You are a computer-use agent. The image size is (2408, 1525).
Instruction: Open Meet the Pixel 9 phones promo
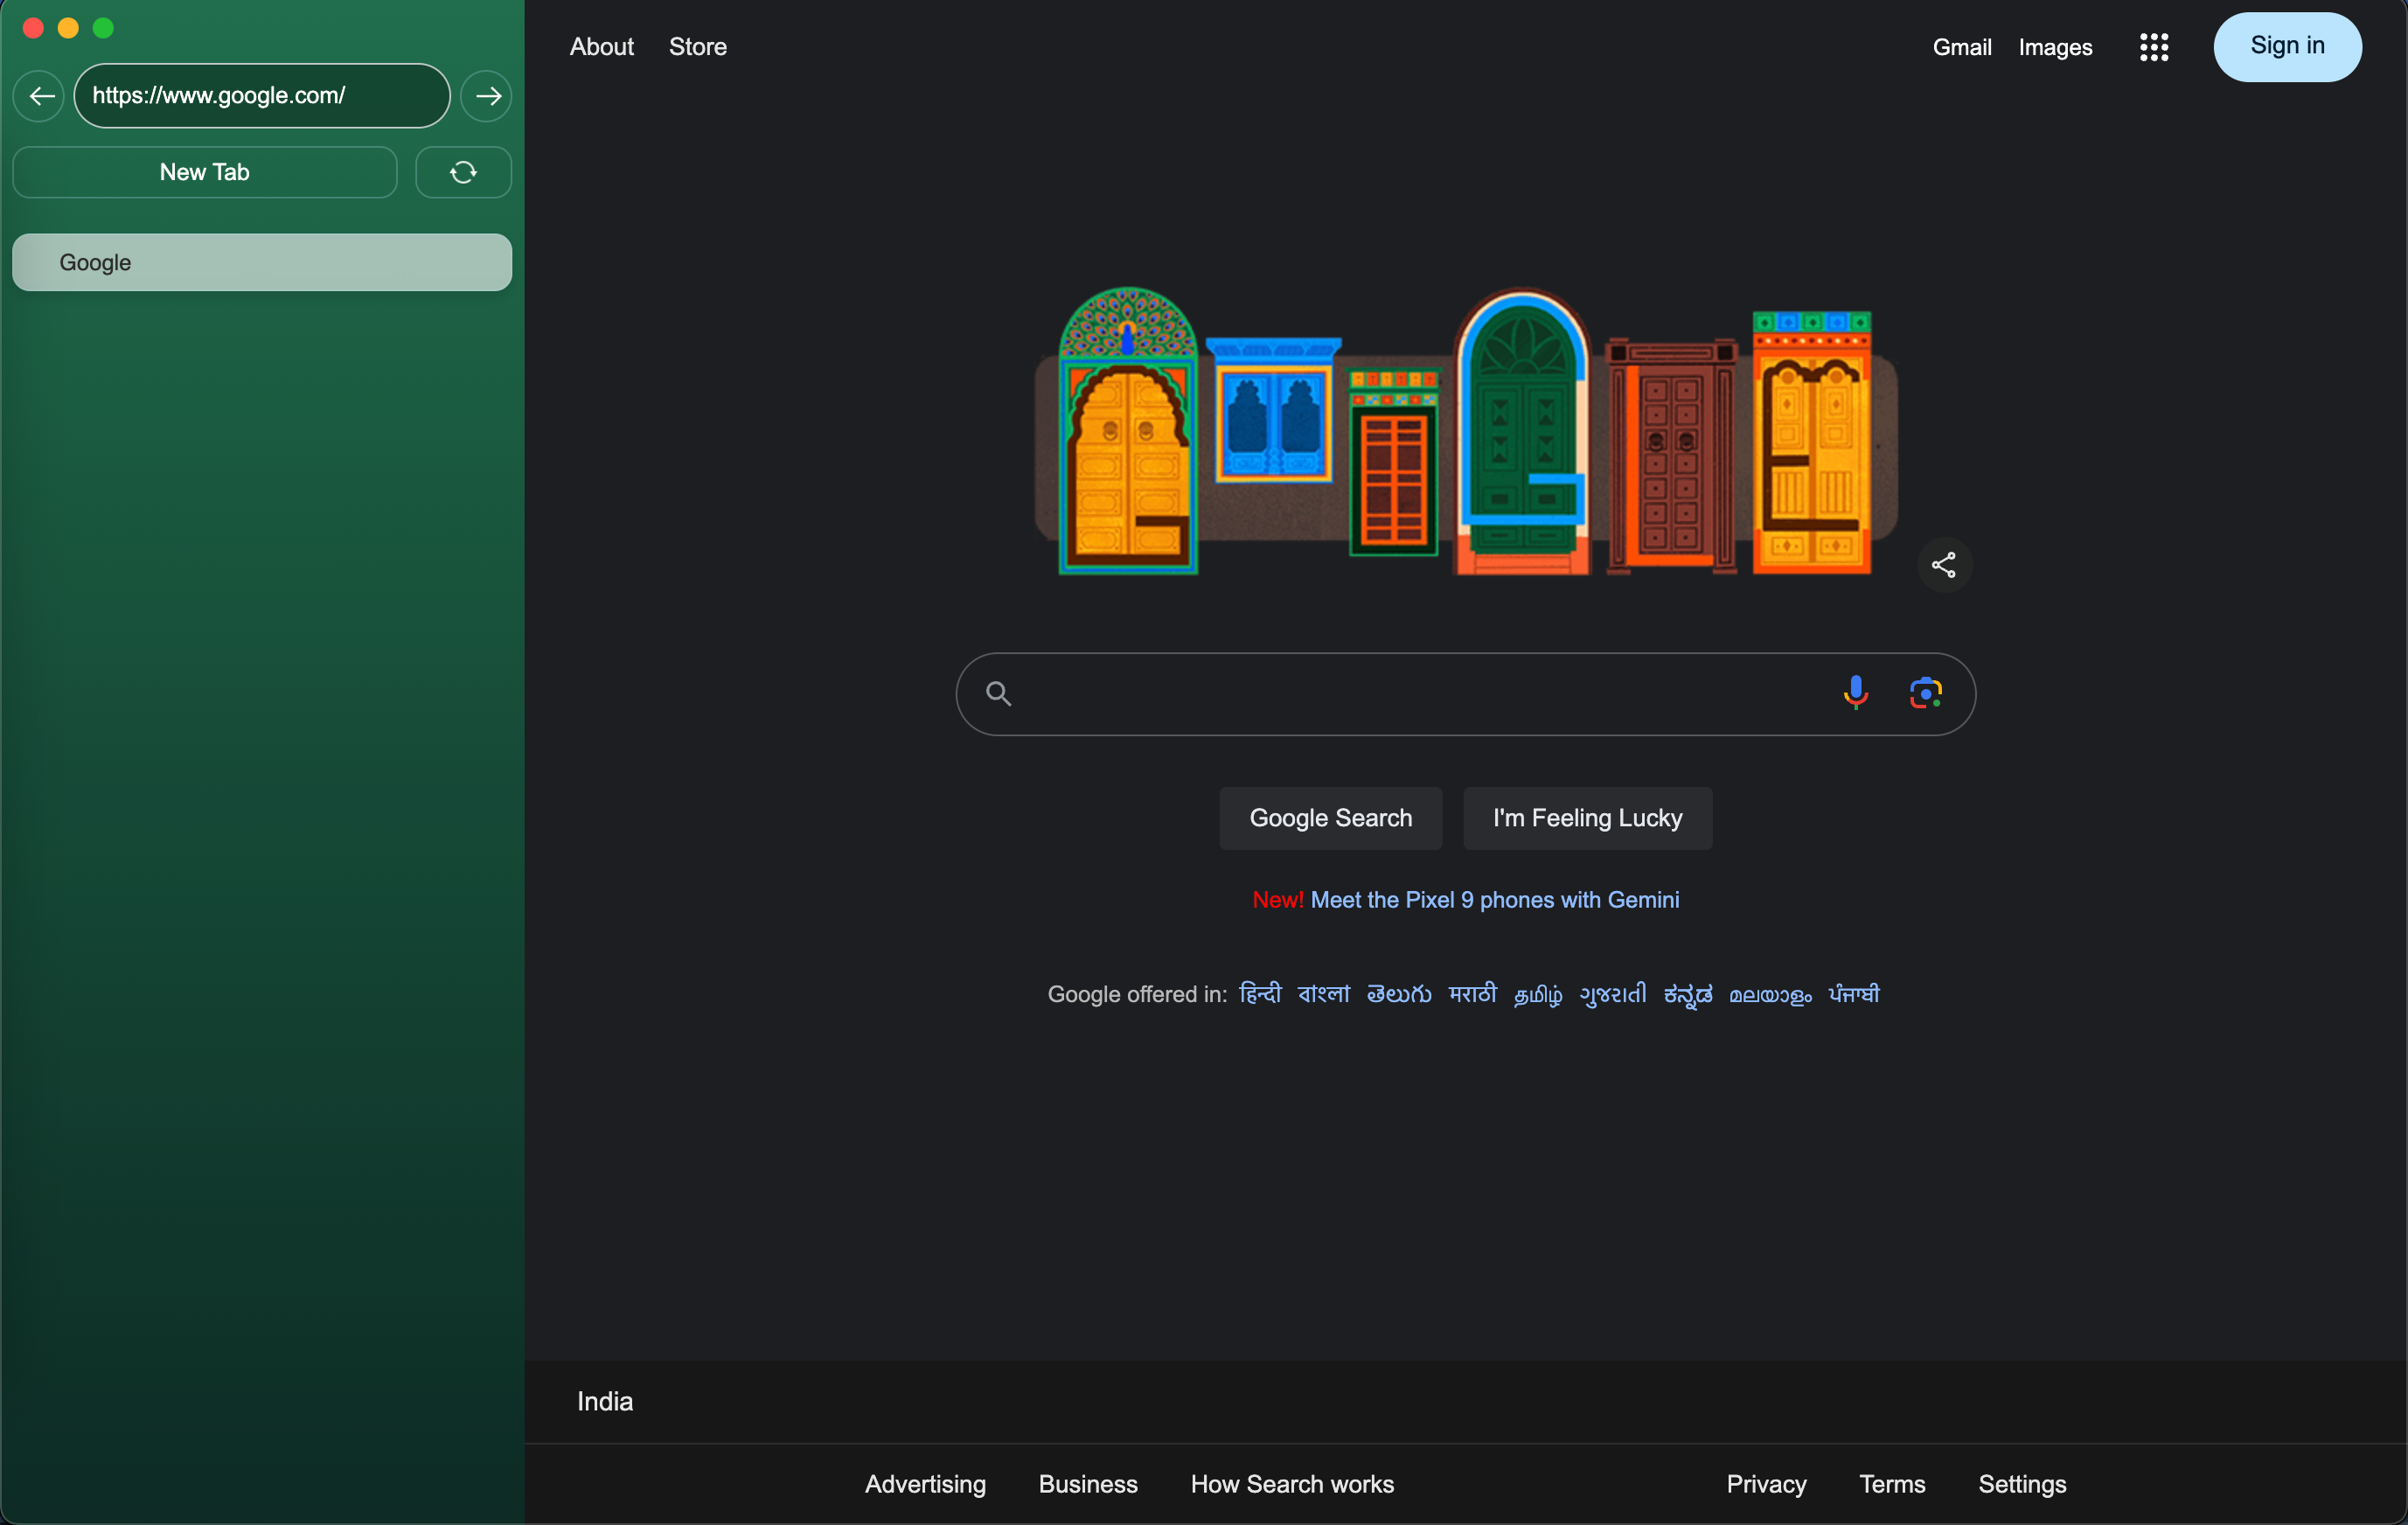(x=1495, y=900)
